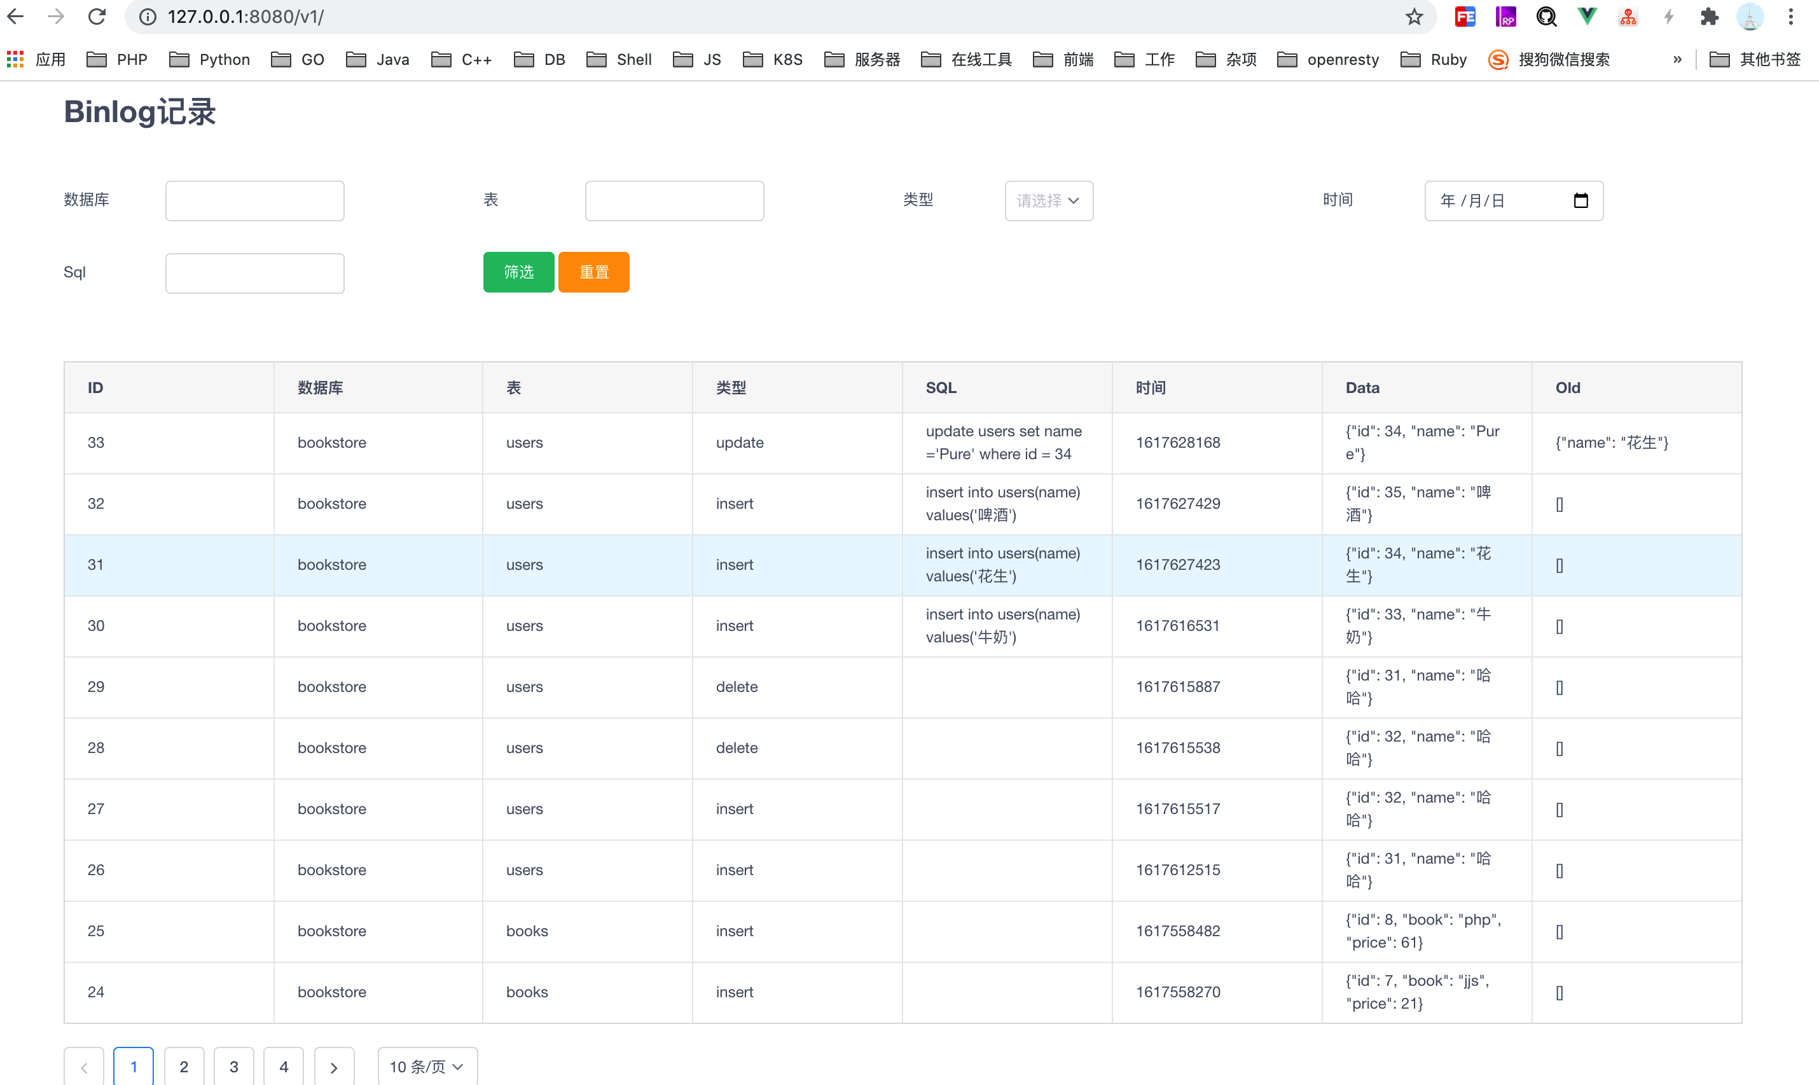Open the FE helper extension icon

pyautogui.click(x=1464, y=16)
